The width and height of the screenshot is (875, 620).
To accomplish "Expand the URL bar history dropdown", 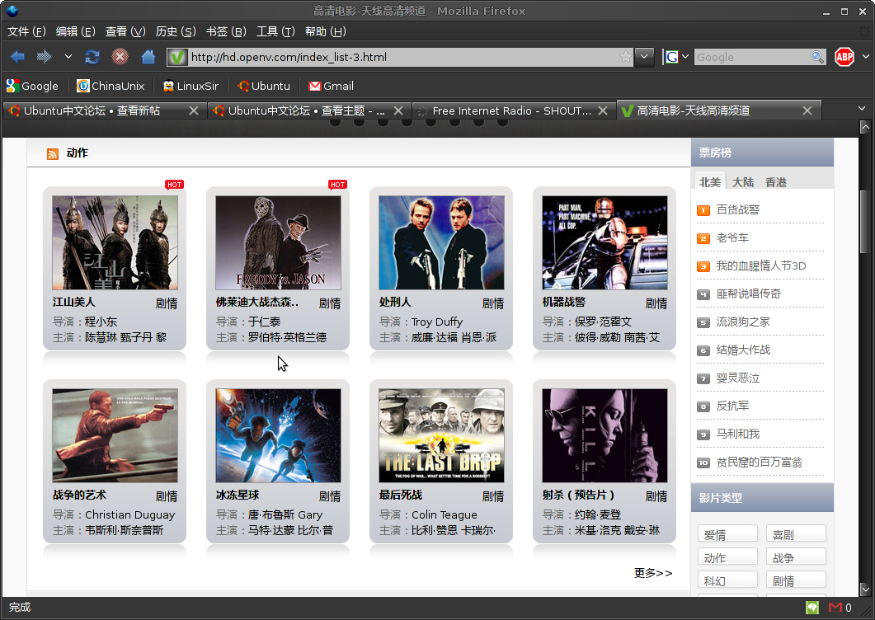I will pos(644,57).
